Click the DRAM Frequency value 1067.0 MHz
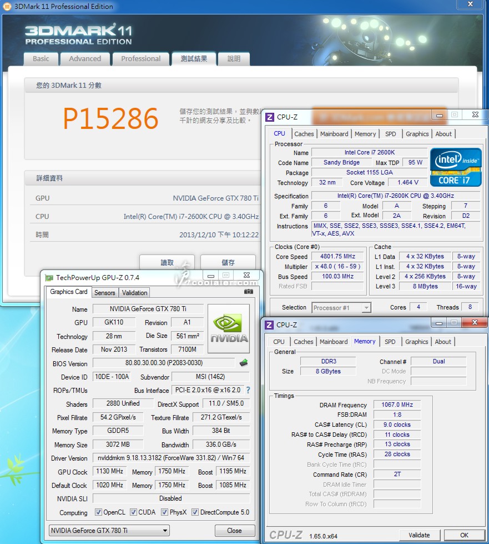Screen dimensions: 489x544 397,405
